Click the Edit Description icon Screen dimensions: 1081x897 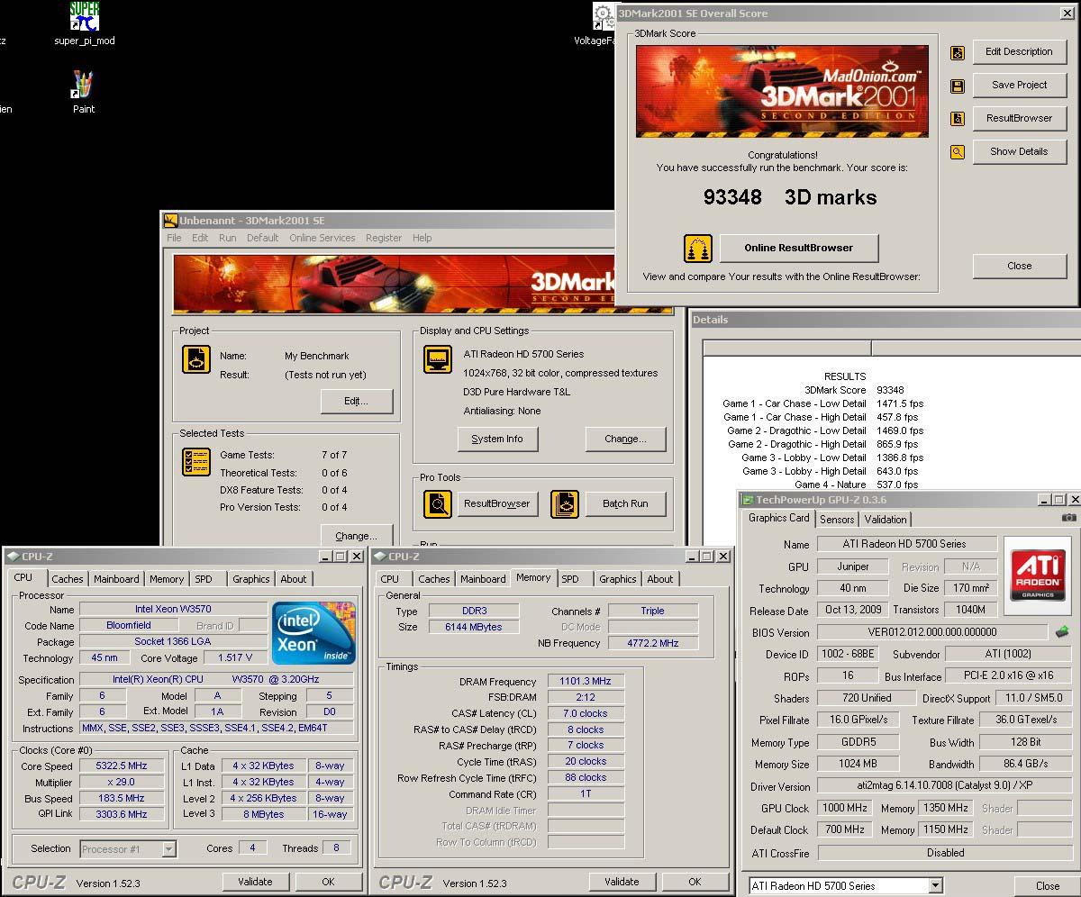tap(958, 52)
